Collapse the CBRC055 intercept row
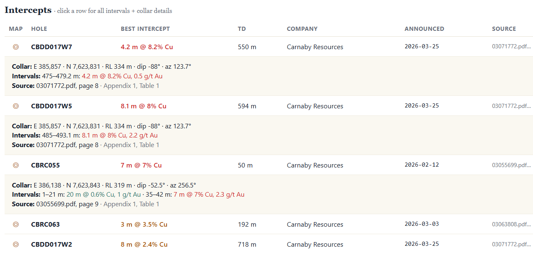Screen dimensions: 533x255 click(269, 165)
